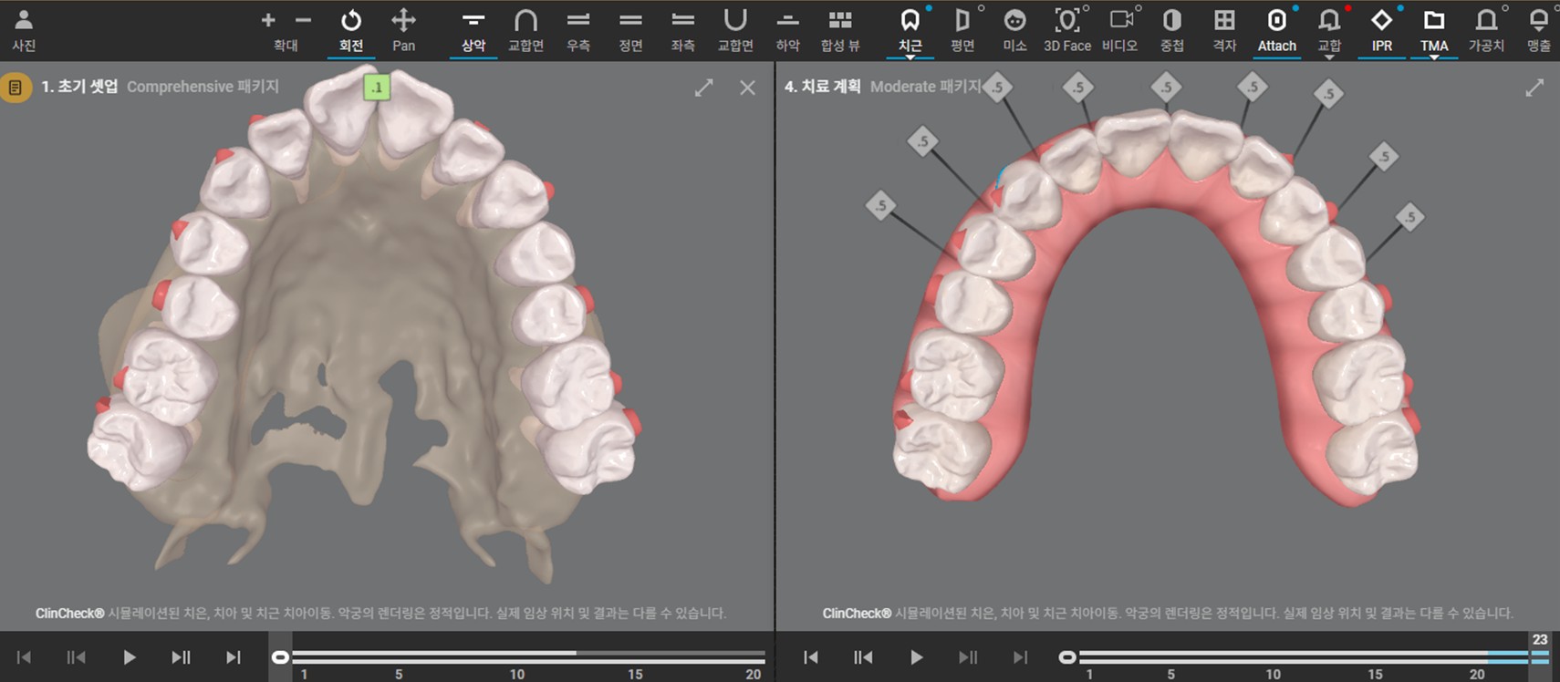This screenshot has width=1560, height=682.
Task: Toggle IPR display on
Action: click(x=1381, y=30)
